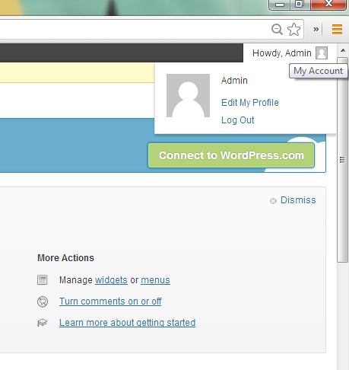
Task: Click the browser zoom magnifier icon
Action: click(277, 29)
